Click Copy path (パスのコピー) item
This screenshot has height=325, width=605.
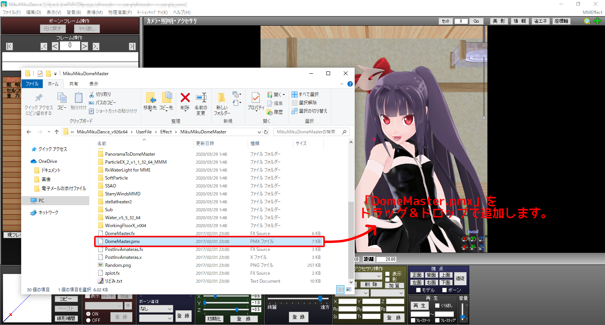(102, 102)
